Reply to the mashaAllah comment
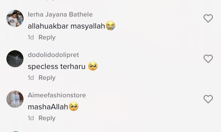The image size is (221, 132). tap(47, 118)
